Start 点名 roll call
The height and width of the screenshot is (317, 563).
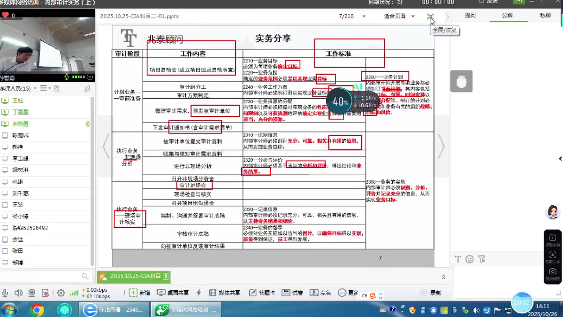[x=320, y=293]
